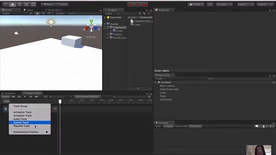Open Shaded draw mode dropdown
The image size is (276, 155).
(14, 13)
